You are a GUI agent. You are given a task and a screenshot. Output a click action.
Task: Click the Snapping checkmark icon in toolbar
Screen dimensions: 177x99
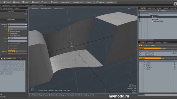(97, 2)
